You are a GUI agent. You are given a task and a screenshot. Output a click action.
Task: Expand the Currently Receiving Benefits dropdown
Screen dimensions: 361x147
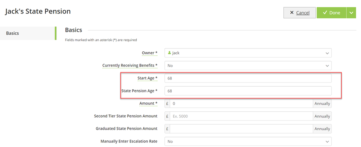tap(248, 66)
